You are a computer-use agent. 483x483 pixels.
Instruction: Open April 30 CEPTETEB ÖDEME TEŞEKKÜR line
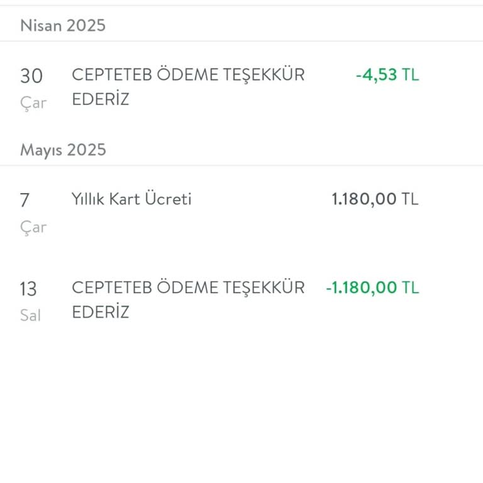point(188,75)
